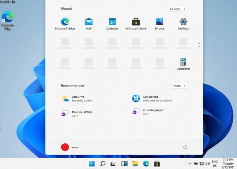The height and width of the screenshot is (169, 237).
Task: Click the Jun 1 date under Personal (Web)
Action: pyautogui.click(x=75, y=116)
